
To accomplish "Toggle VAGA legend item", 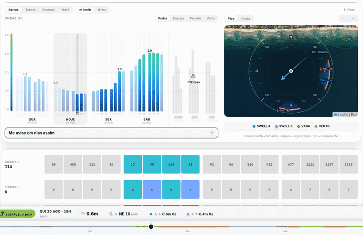I will [x=303, y=126].
